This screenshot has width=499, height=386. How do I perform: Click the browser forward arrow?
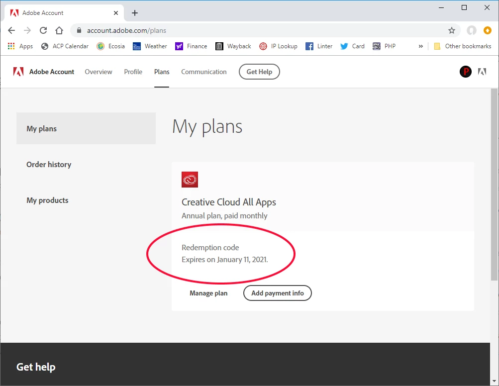[28, 30]
